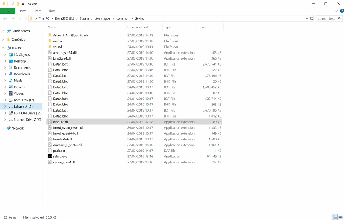Go up one folder level
The height and width of the screenshot is (220, 344).
[25, 19]
